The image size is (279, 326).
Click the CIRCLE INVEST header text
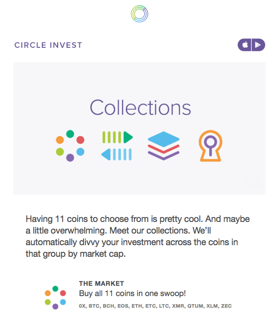48,45
